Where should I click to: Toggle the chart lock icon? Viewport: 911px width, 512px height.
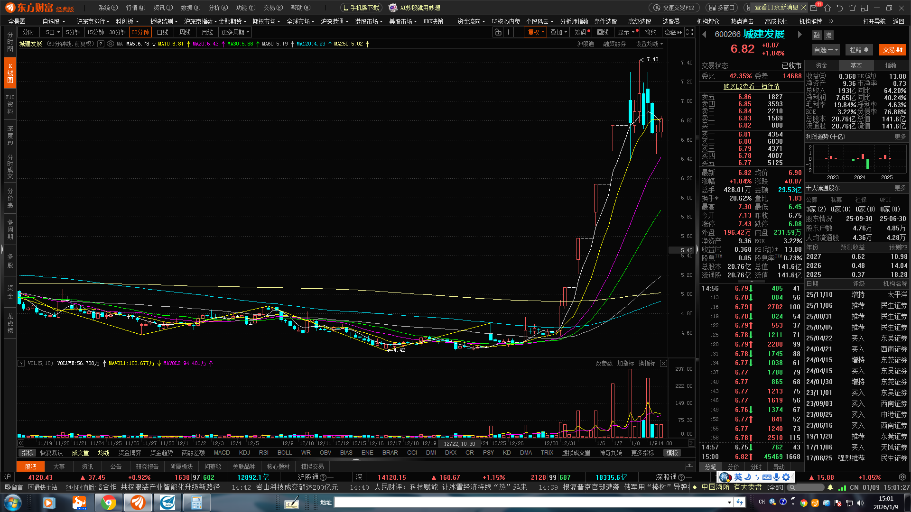pos(497,32)
